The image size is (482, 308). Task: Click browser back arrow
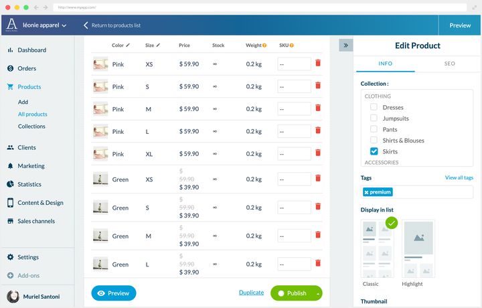tap(36, 7)
